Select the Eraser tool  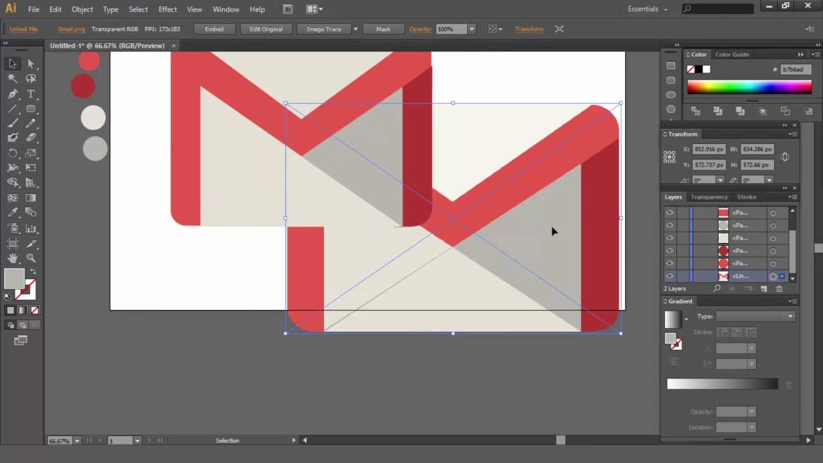[x=31, y=138]
